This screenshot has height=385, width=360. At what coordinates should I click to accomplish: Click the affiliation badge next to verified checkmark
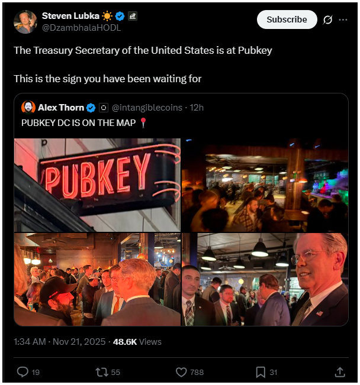pyautogui.click(x=132, y=15)
